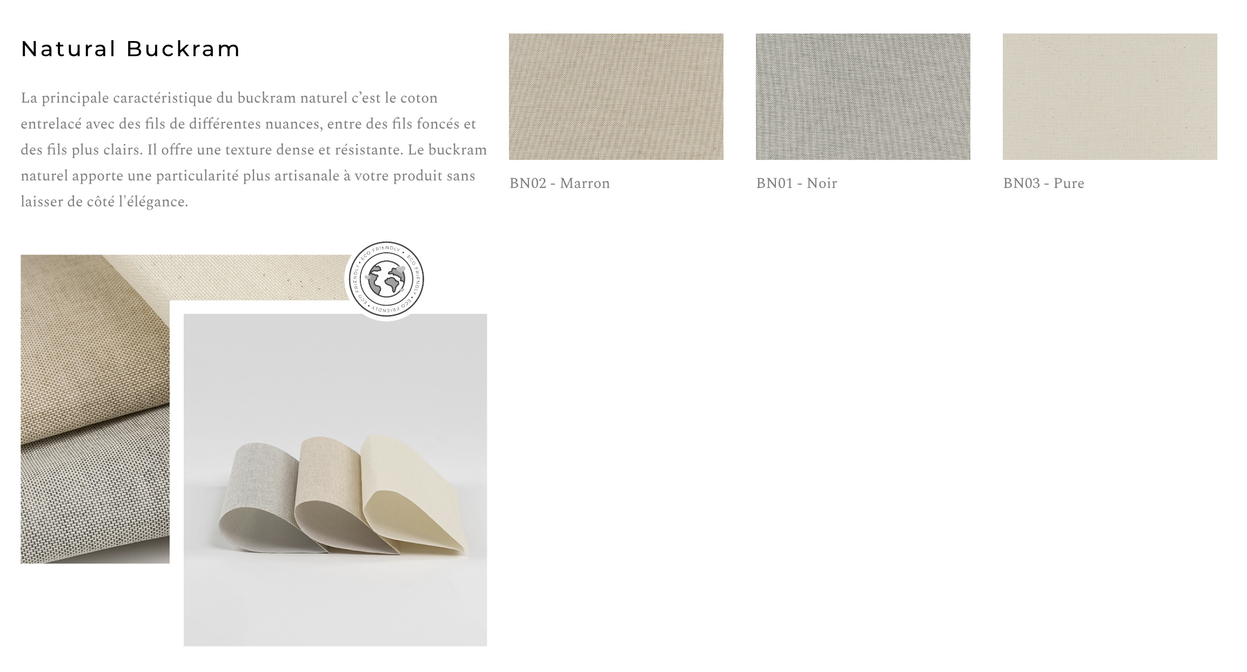The height and width of the screenshot is (672, 1247).
Task: Click the "BN03 - Pure" label
Action: [x=1044, y=184]
